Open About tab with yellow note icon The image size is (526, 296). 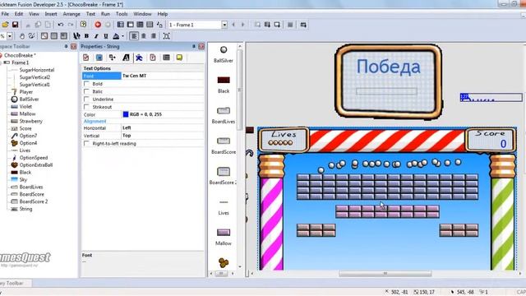click(179, 58)
